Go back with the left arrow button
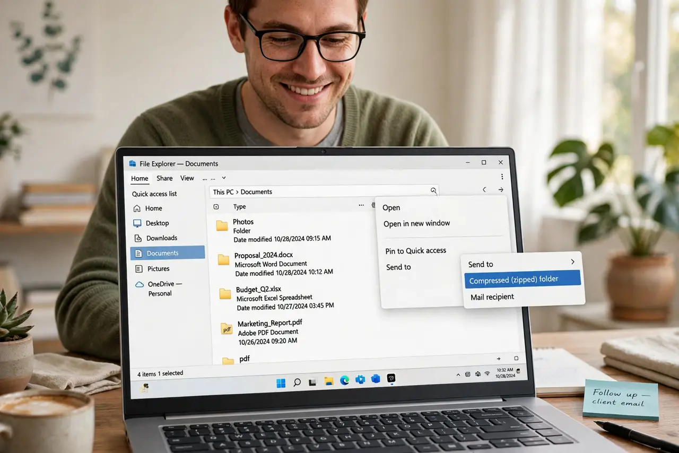 (x=484, y=189)
